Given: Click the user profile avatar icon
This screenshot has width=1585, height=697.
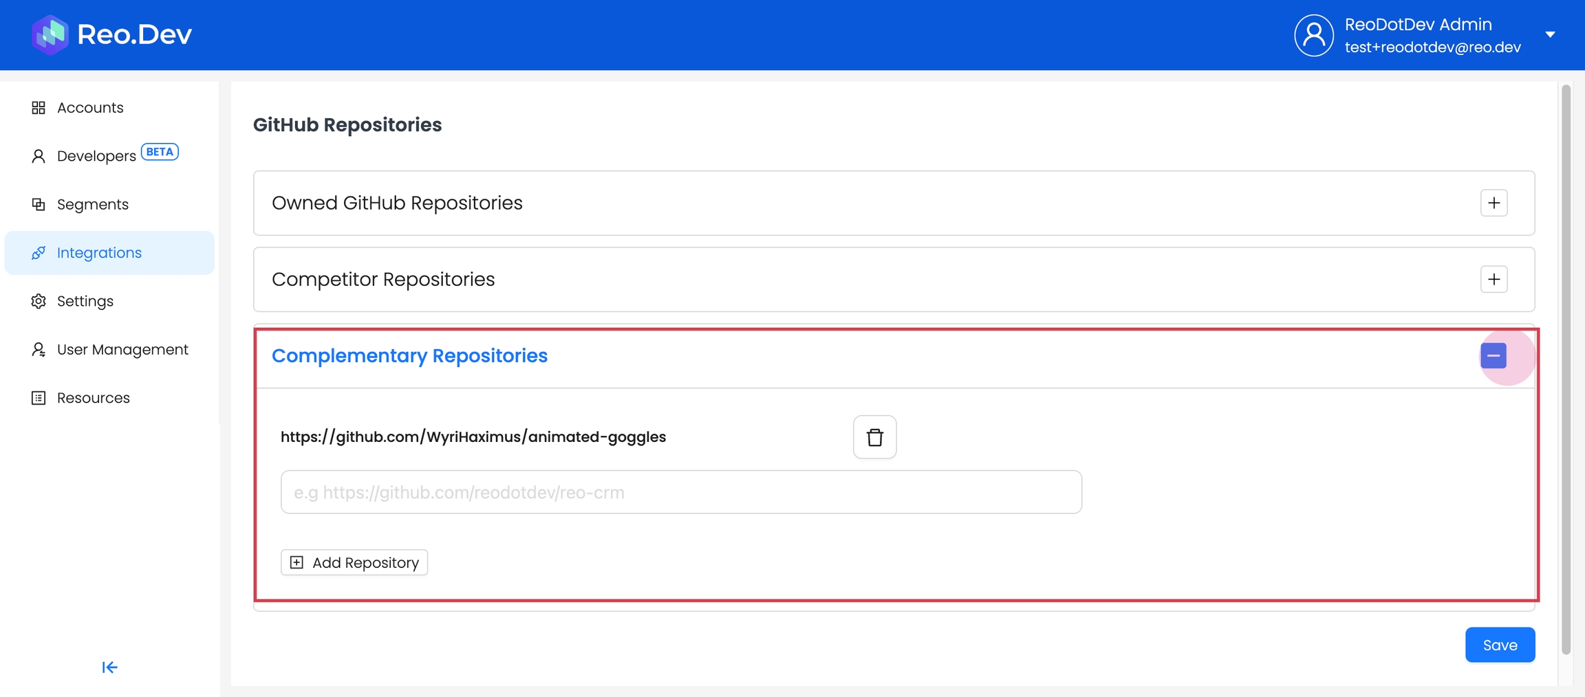Looking at the screenshot, I should tap(1313, 35).
